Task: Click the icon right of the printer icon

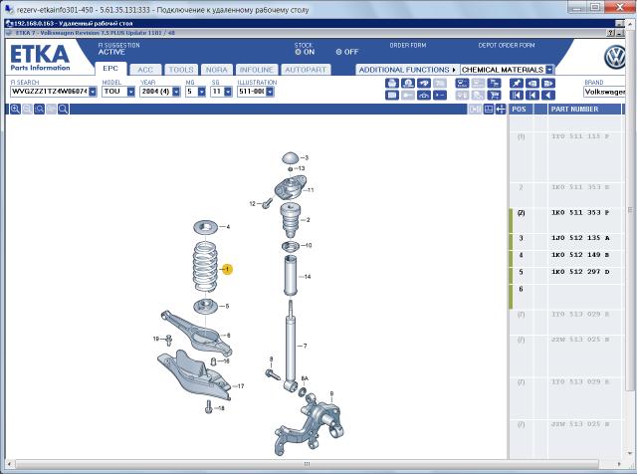Action: point(408,84)
